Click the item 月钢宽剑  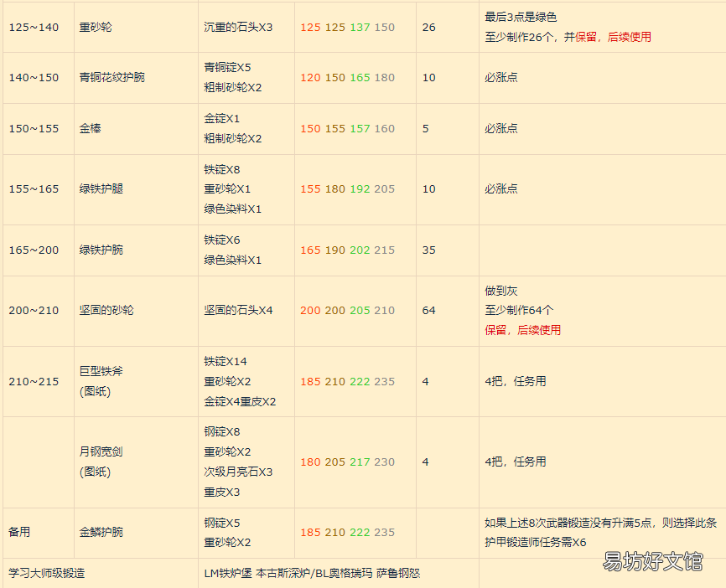point(101,451)
